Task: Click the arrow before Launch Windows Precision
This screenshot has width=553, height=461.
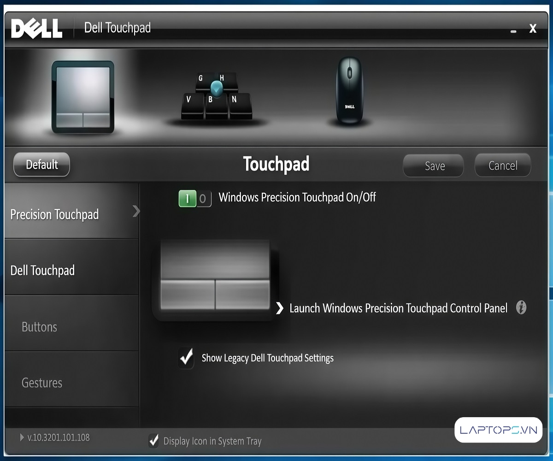Action: click(279, 308)
